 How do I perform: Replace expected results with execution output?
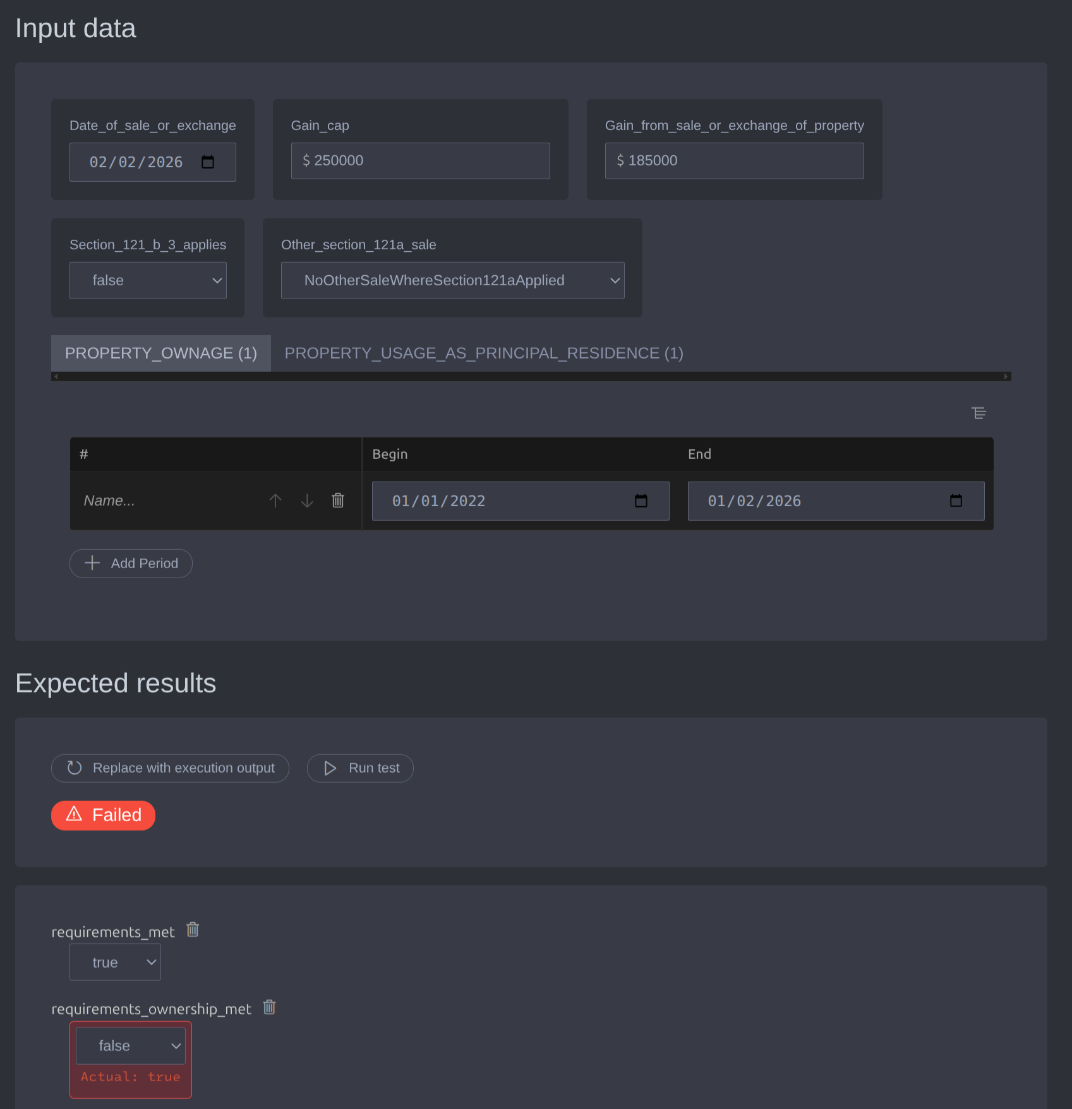tap(170, 768)
